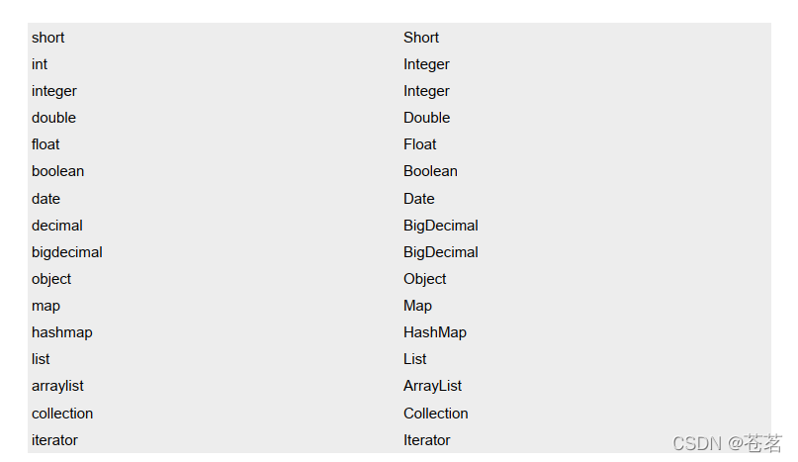Click the 'Boolean' type cell
798x462 pixels.
430,171
